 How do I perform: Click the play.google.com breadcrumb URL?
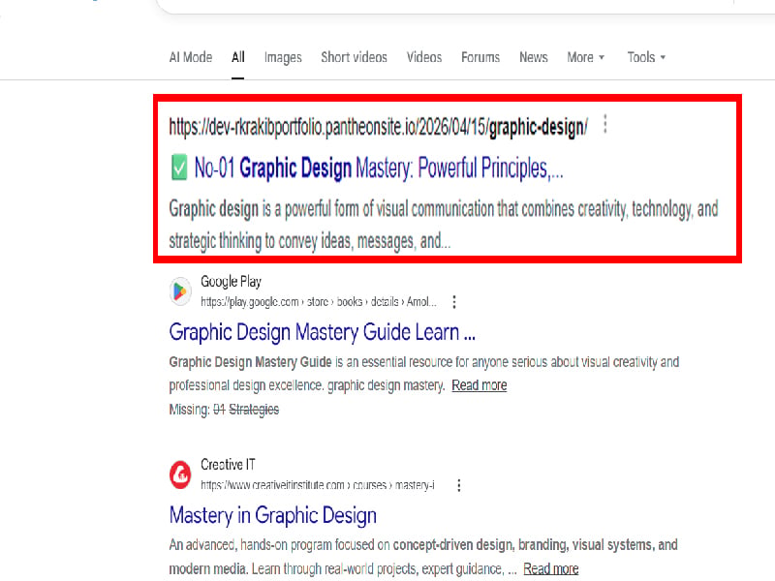pyautogui.click(x=319, y=302)
